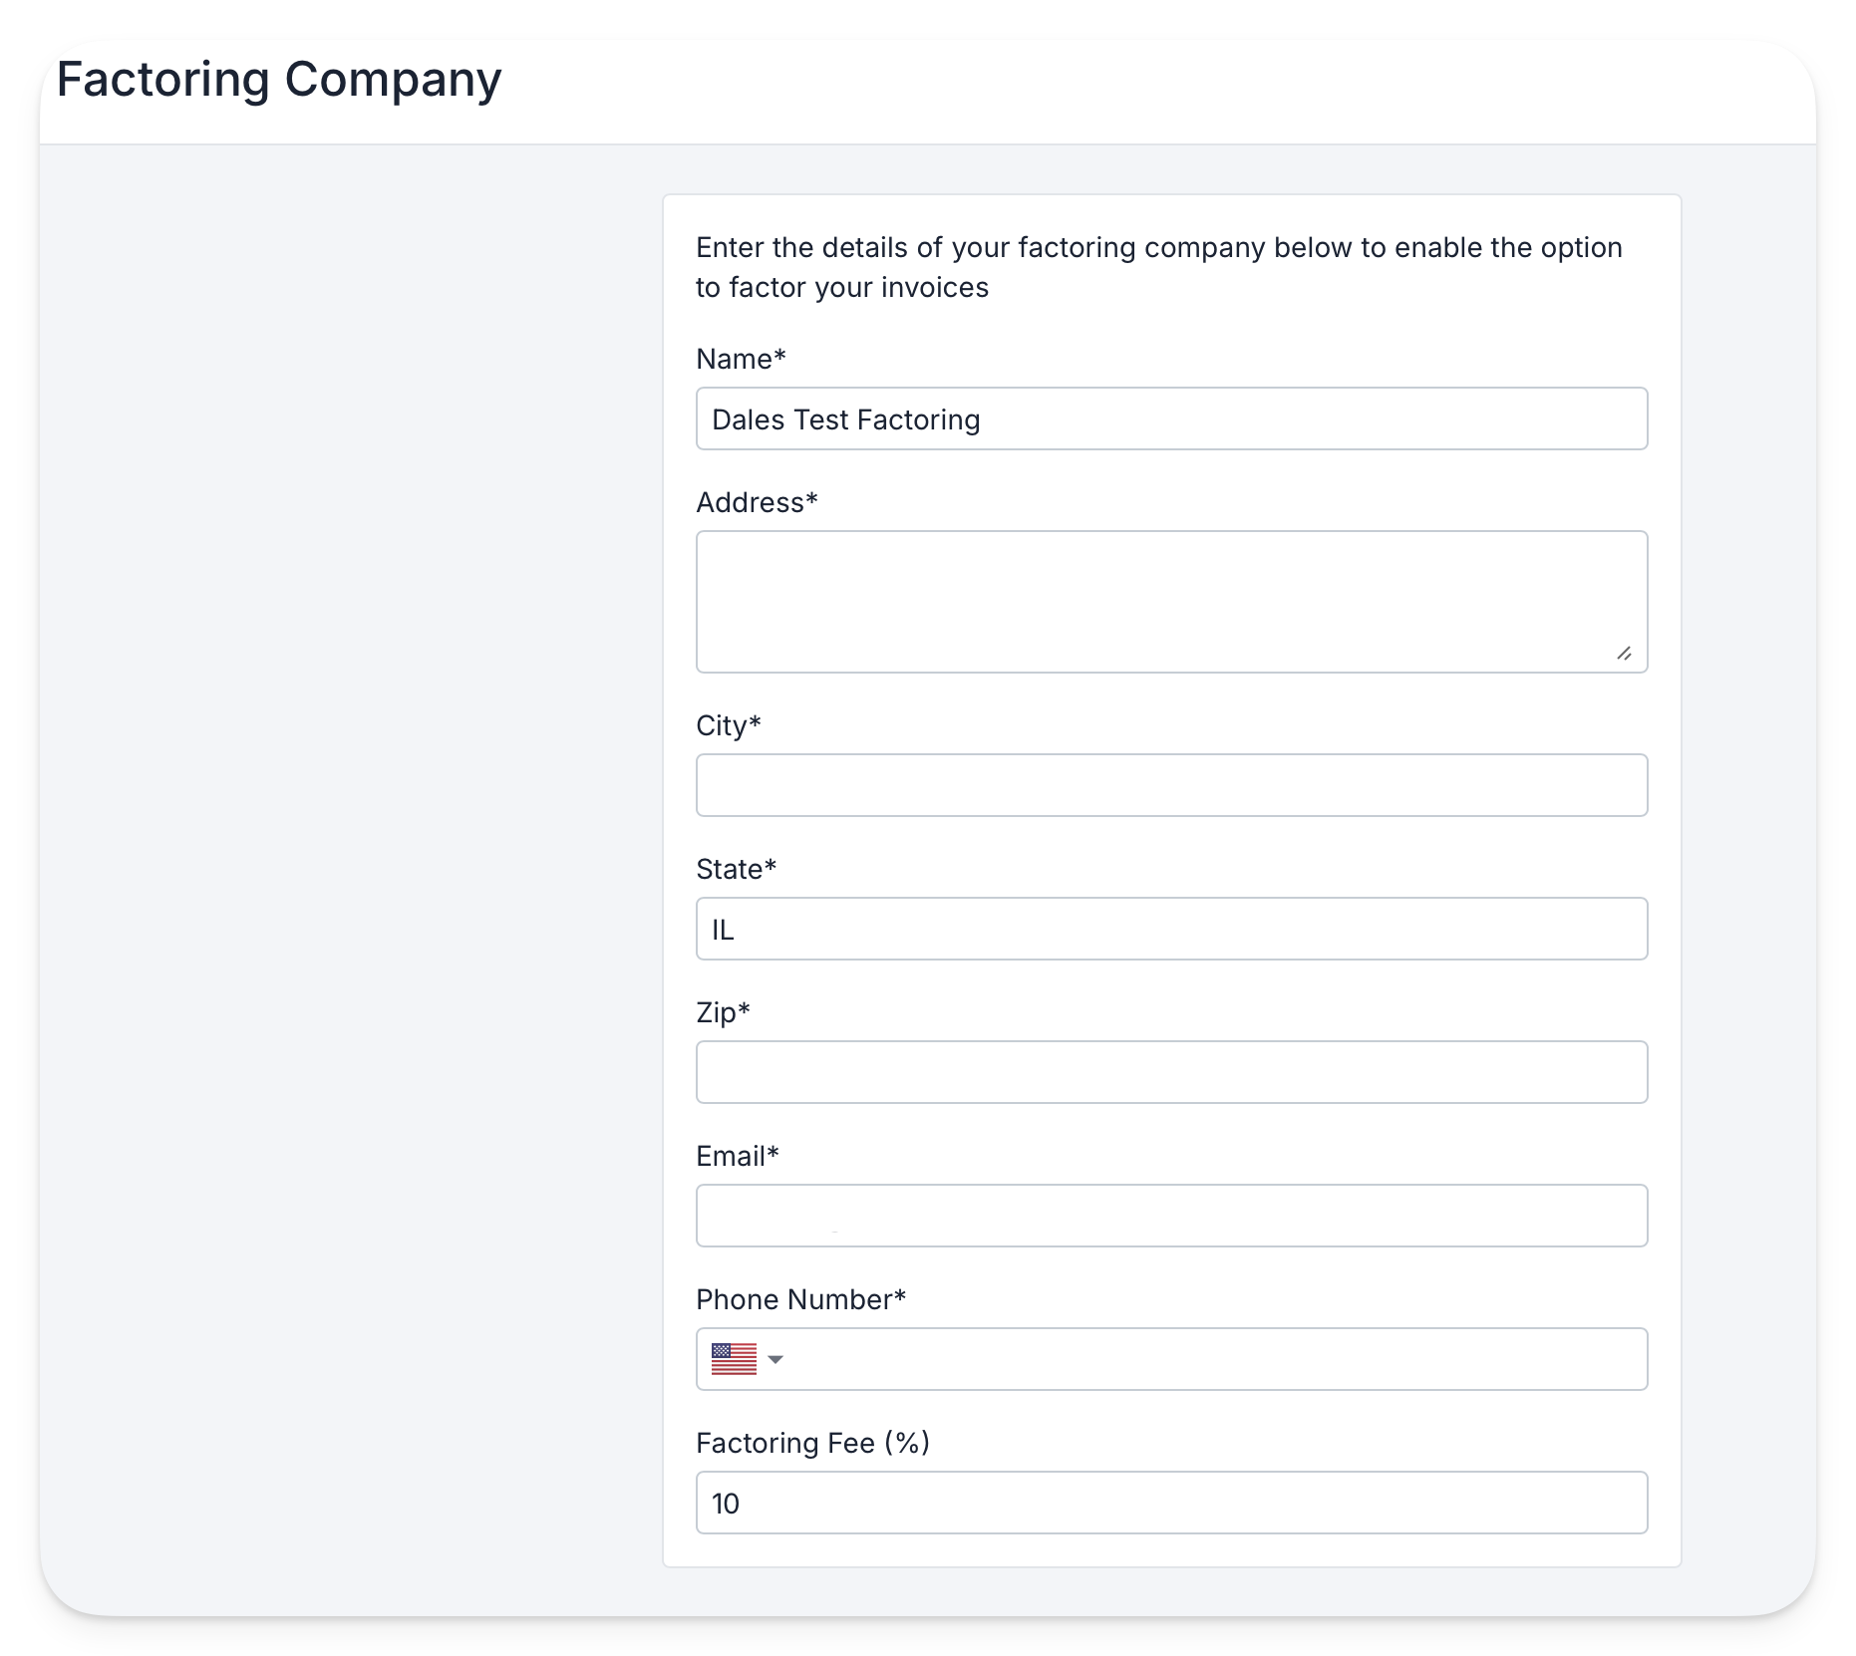The image size is (1856, 1656).
Task: Click the Phone Number* label
Action: (801, 1299)
